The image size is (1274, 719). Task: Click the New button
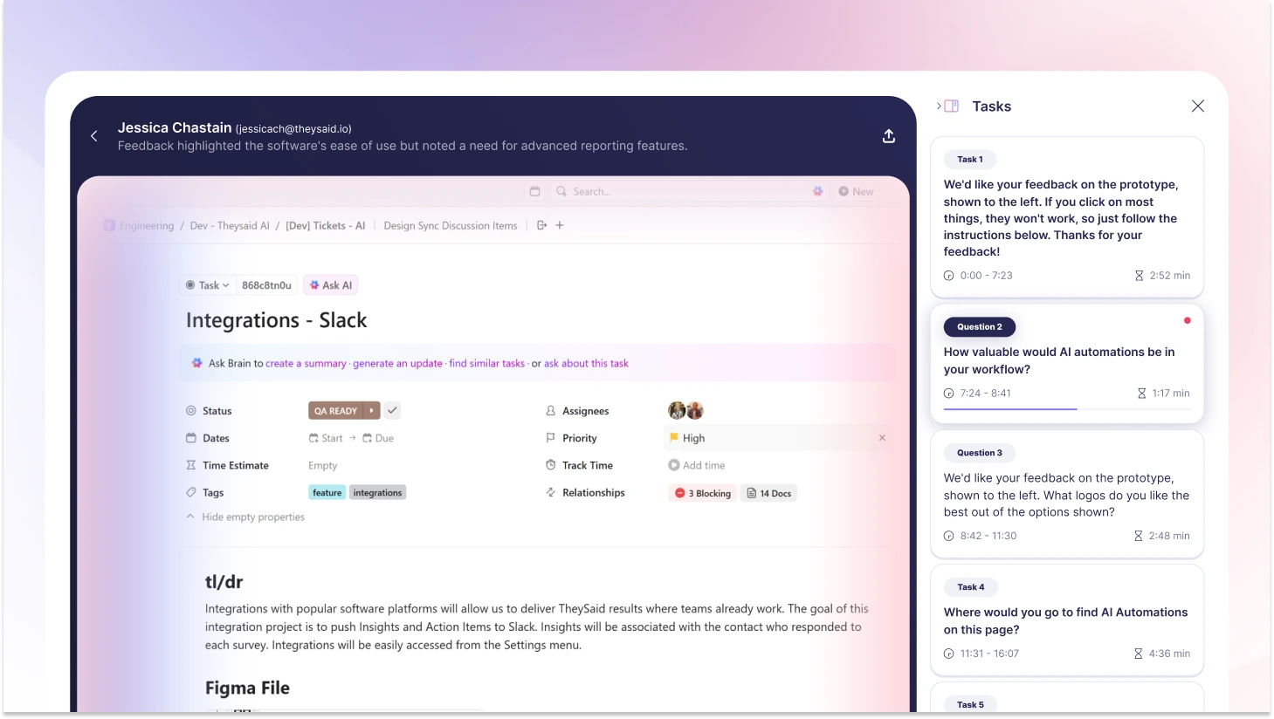pyautogui.click(x=856, y=191)
